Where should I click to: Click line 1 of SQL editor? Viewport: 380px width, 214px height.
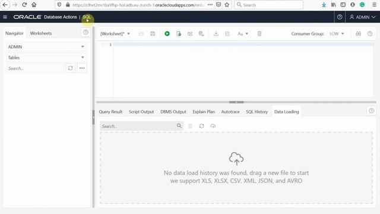(x=243, y=44)
